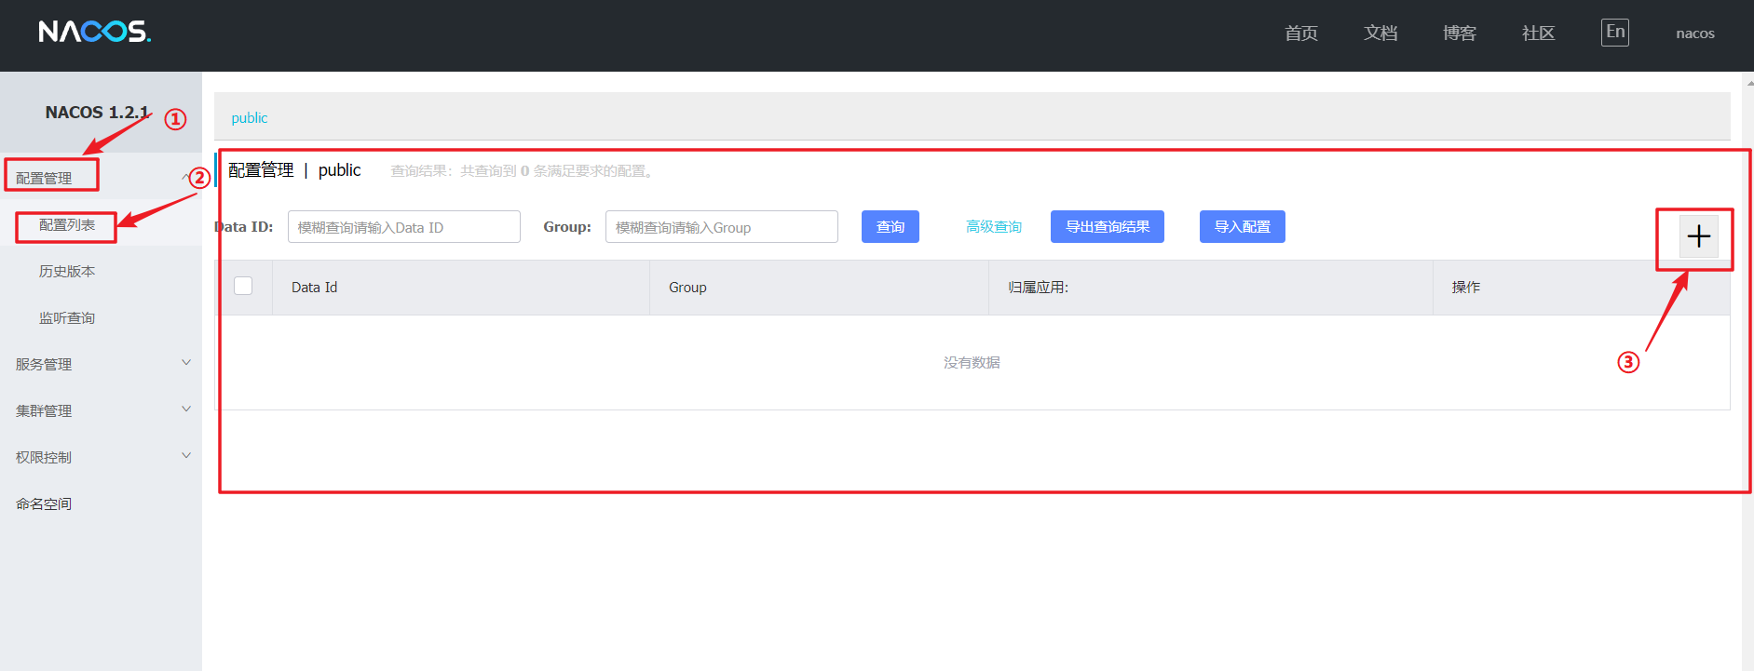Open the 文档 link in top navigation
This screenshot has width=1754, height=671.
[x=1380, y=34]
